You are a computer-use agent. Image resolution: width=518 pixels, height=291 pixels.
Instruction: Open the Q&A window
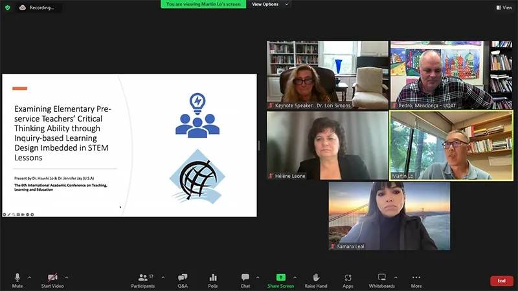click(x=183, y=279)
